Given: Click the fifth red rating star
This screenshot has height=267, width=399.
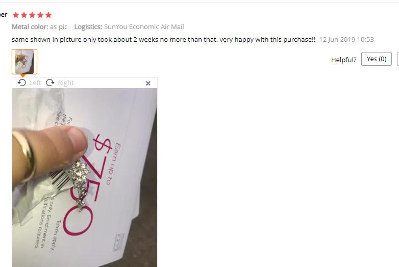Looking at the screenshot, I should point(48,15).
